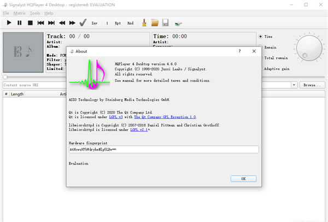Click the Hardware fingerprint text field

tap(163, 149)
